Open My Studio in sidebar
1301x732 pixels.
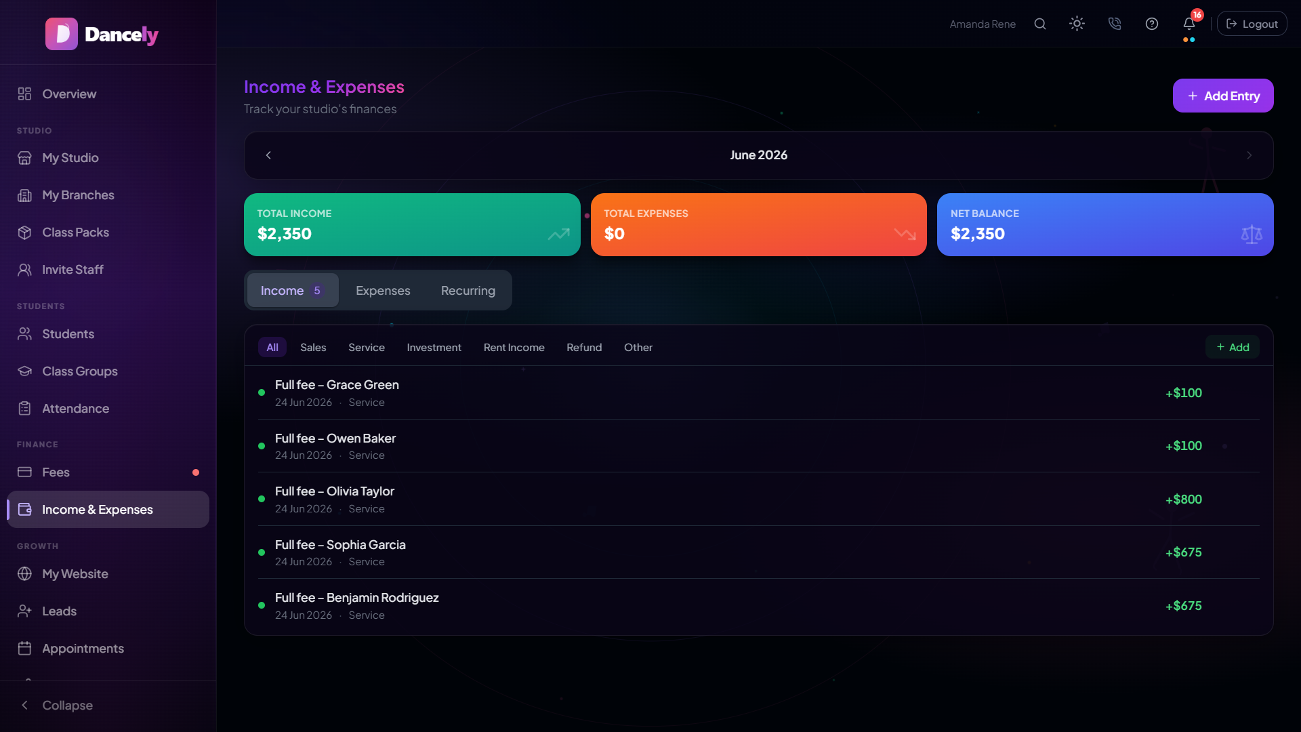pos(108,158)
